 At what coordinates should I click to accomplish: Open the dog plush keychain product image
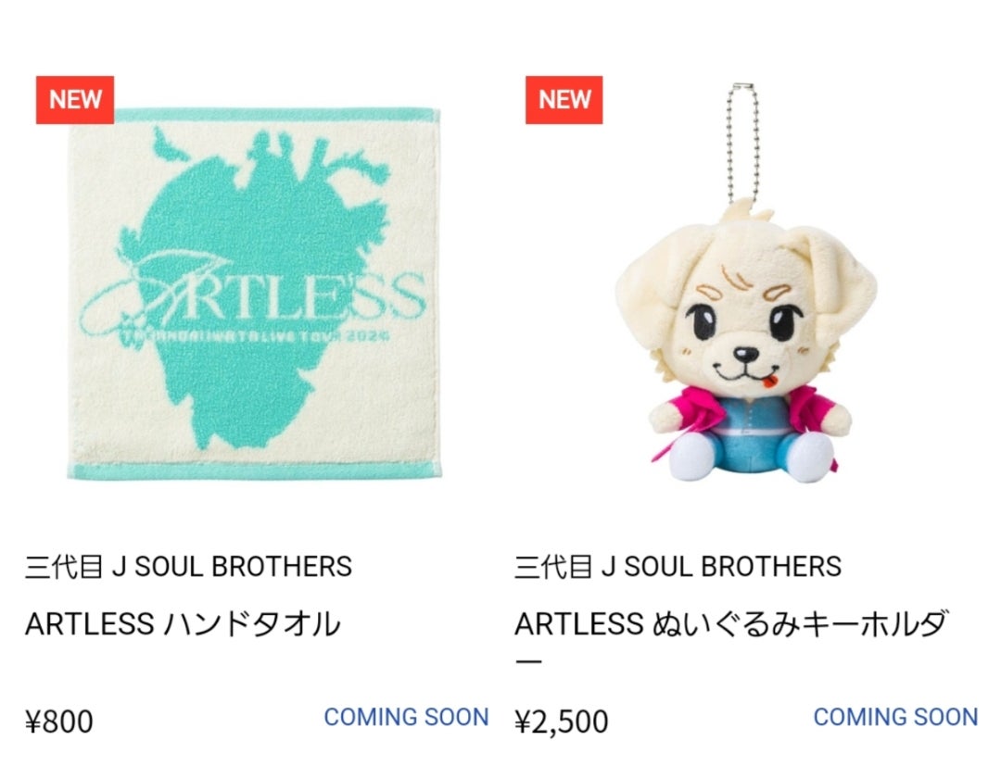[x=745, y=284]
